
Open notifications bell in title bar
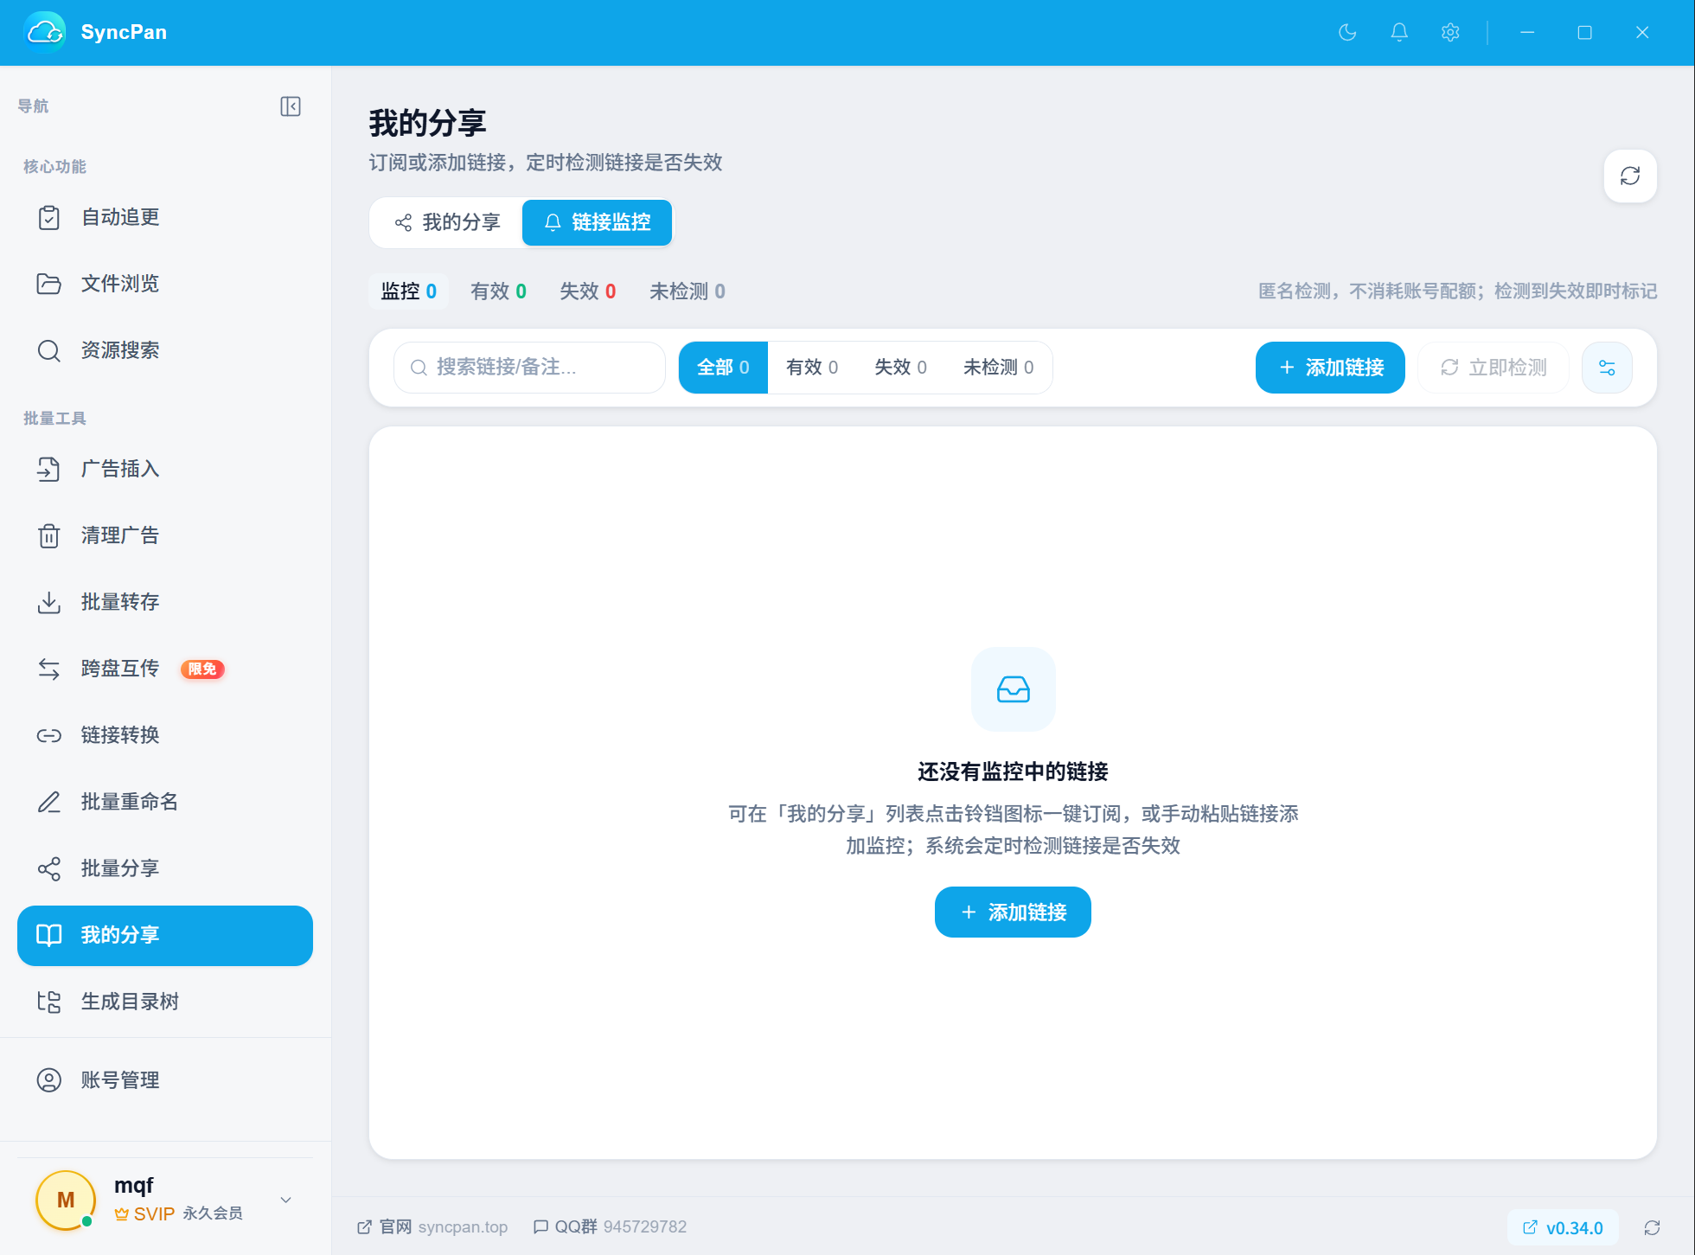click(x=1399, y=32)
